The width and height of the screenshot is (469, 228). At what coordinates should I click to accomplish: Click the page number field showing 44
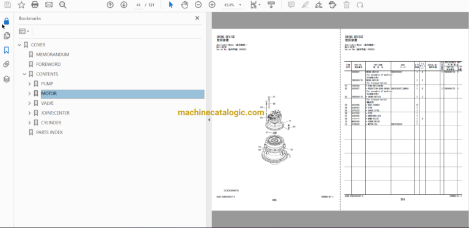pyautogui.click(x=138, y=5)
